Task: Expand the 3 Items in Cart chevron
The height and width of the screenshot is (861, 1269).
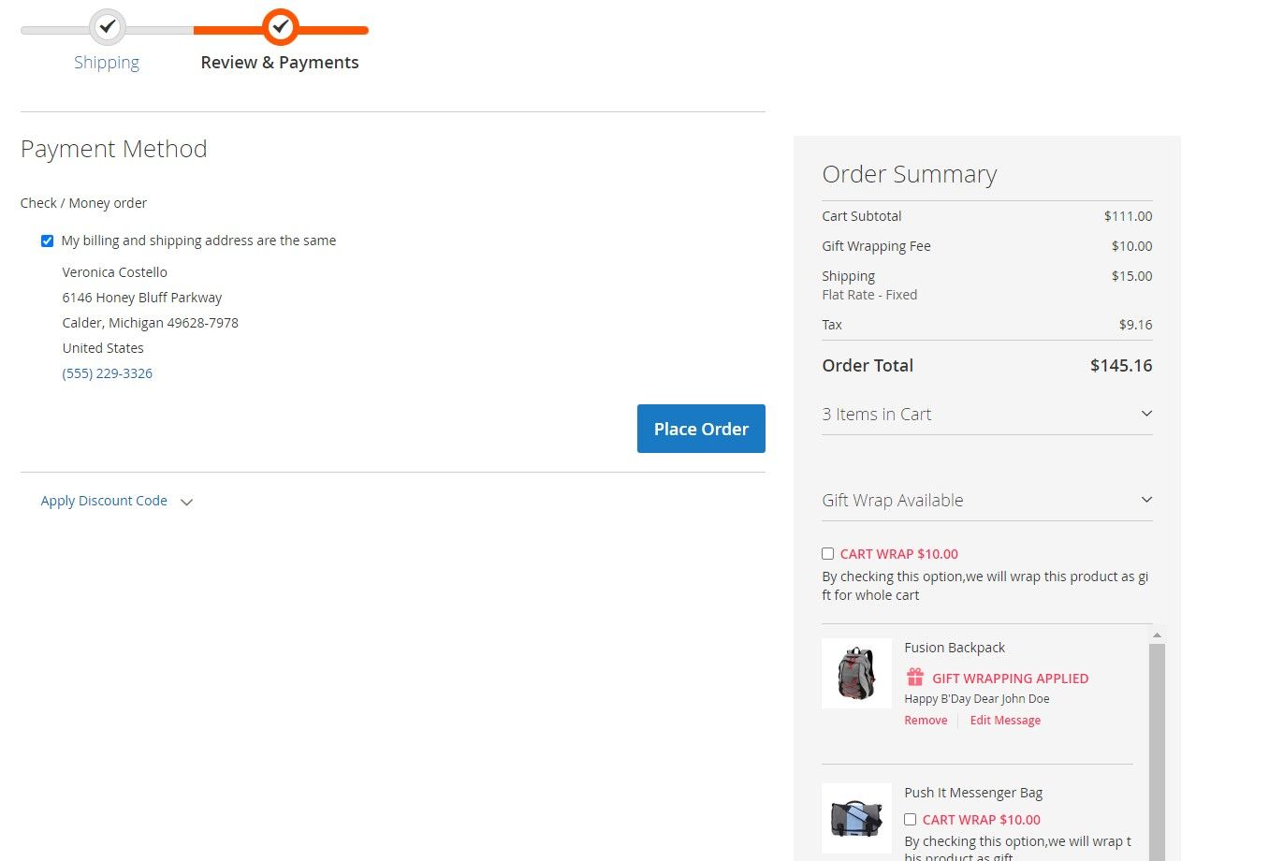Action: pos(1146,414)
